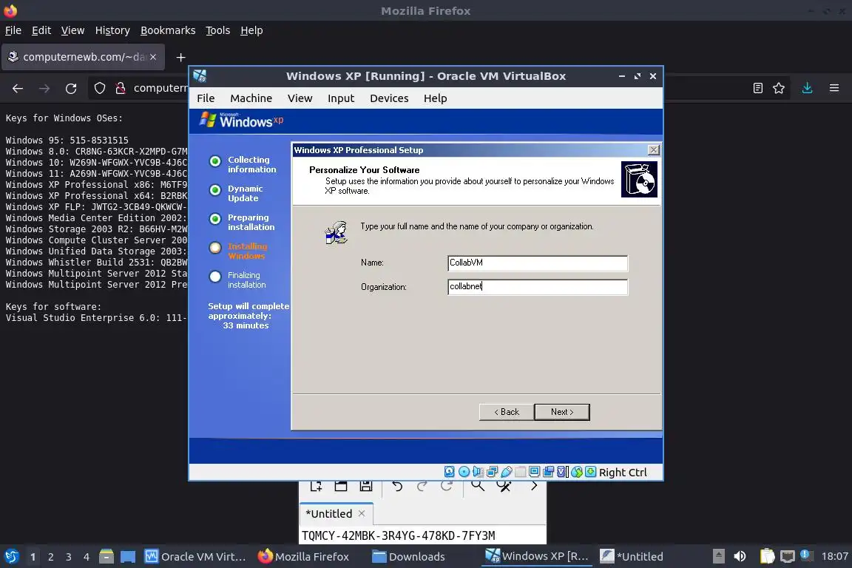Click the find magnifier icon in text editor toolbar
This screenshot has width=852, height=568.
[478, 485]
